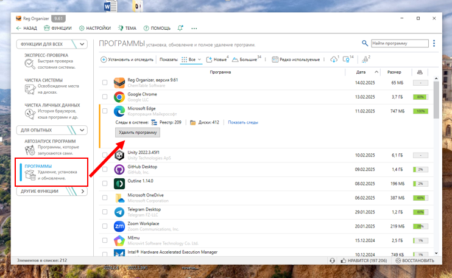Click the Реестр: 209 traces entry

166,122
